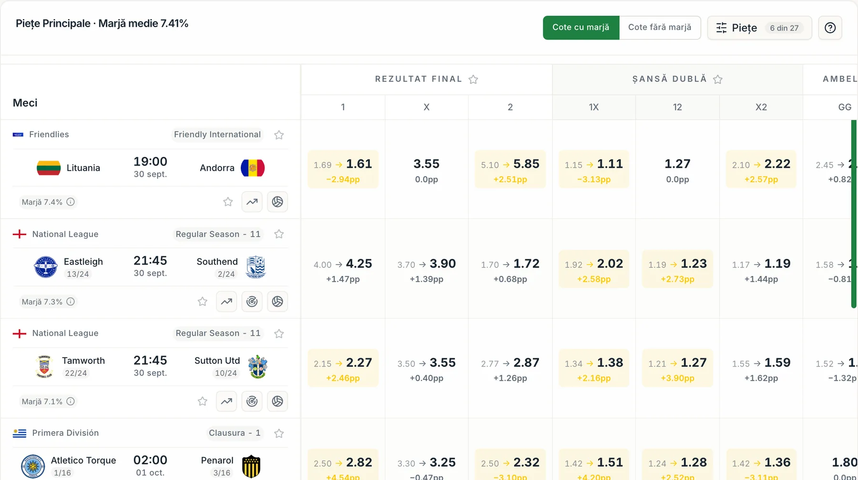
Task: Open odds trend chart for Tamworth match
Action: click(226, 401)
